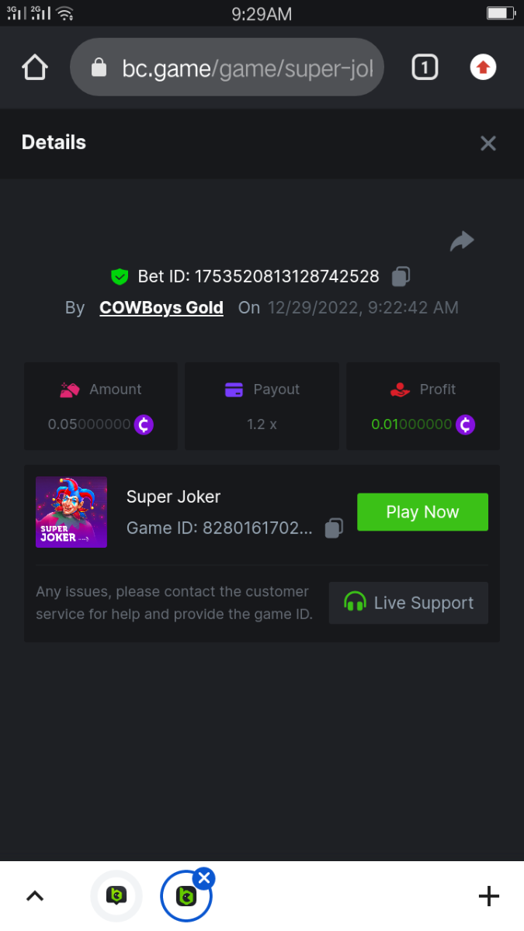Close the active tab with blue X
The image size is (524, 931).
(203, 878)
